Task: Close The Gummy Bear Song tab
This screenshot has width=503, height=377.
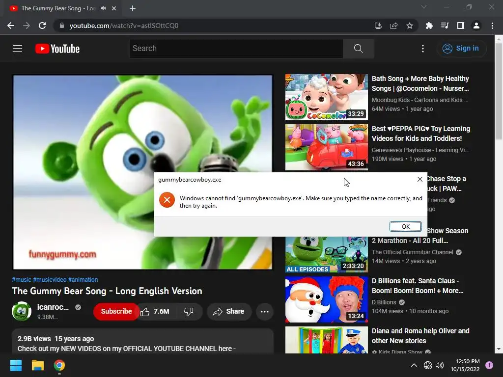Action: 114,8
